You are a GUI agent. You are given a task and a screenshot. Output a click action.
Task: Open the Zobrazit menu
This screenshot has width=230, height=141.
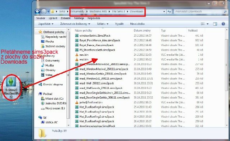pyautogui.click(x=65, y=18)
